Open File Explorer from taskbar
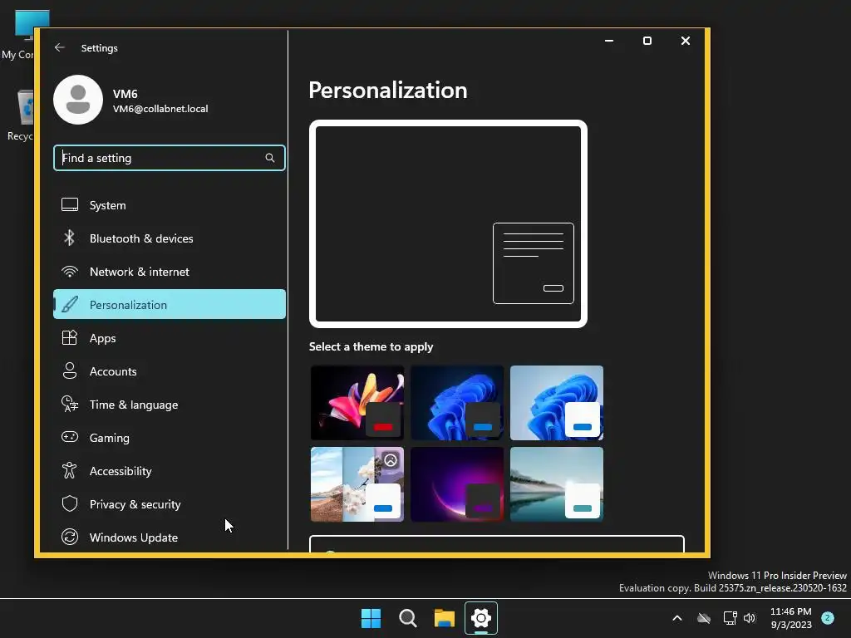This screenshot has height=638, width=851. coord(445,618)
